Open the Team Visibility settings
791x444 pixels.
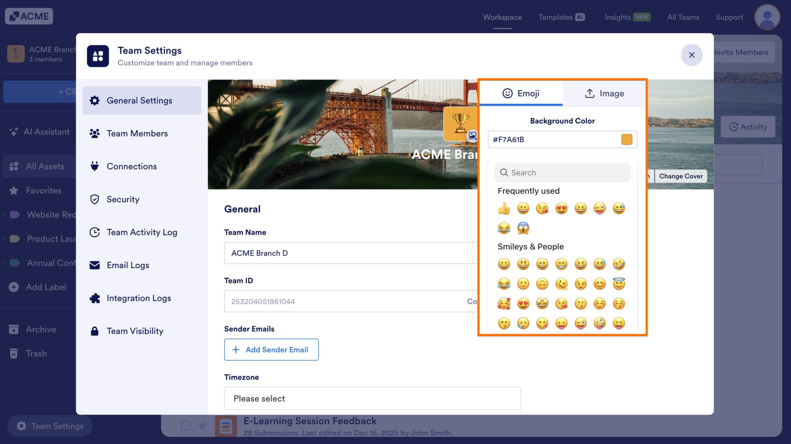click(135, 331)
